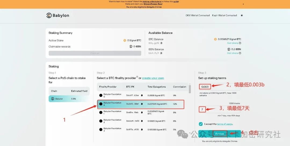Copy Babylon Foundation 4 BTC public key

(142, 104)
